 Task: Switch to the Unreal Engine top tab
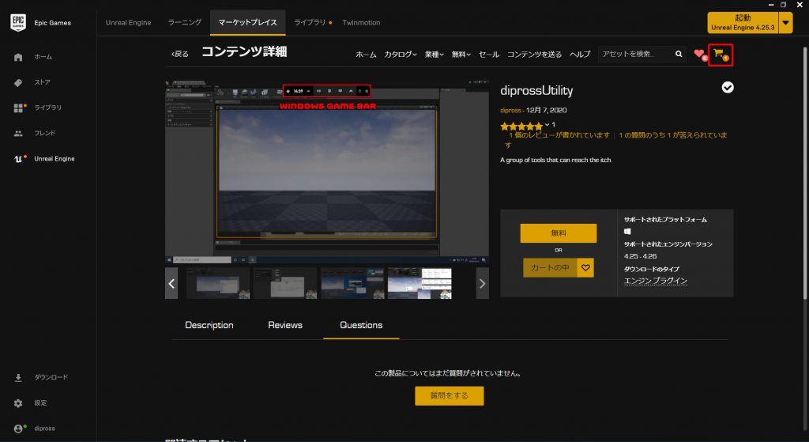click(x=129, y=23)
